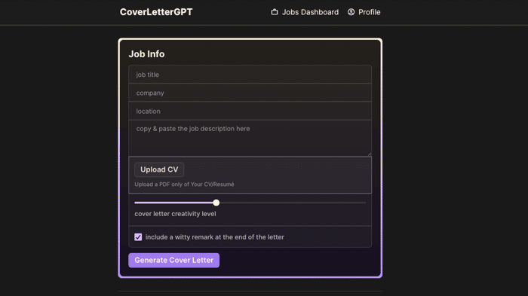Uncheck the witty remark checkbox

click(138, 237)
